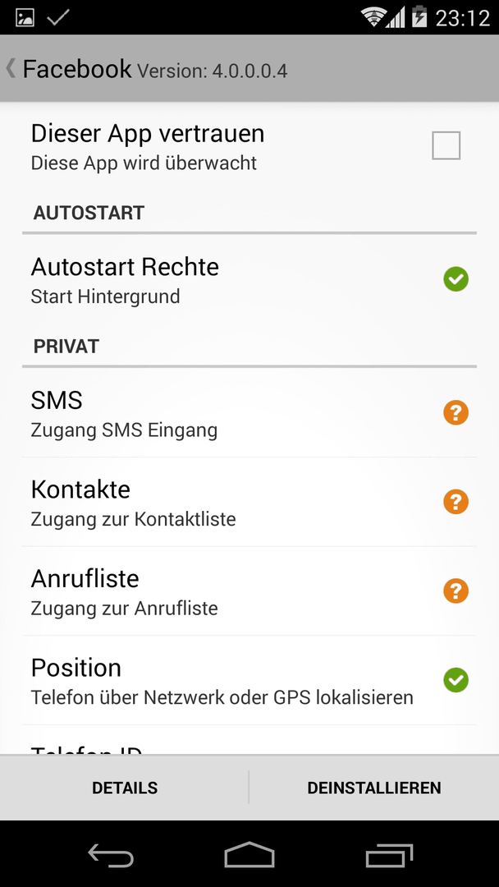Tap the DEINSTALLIEREN button
The width and height of the screenshot is (499, 887).
click(374, 788)
